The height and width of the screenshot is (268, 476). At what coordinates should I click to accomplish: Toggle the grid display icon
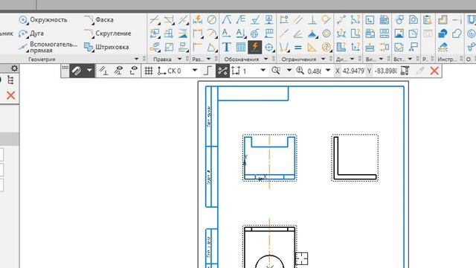[149, 71]
